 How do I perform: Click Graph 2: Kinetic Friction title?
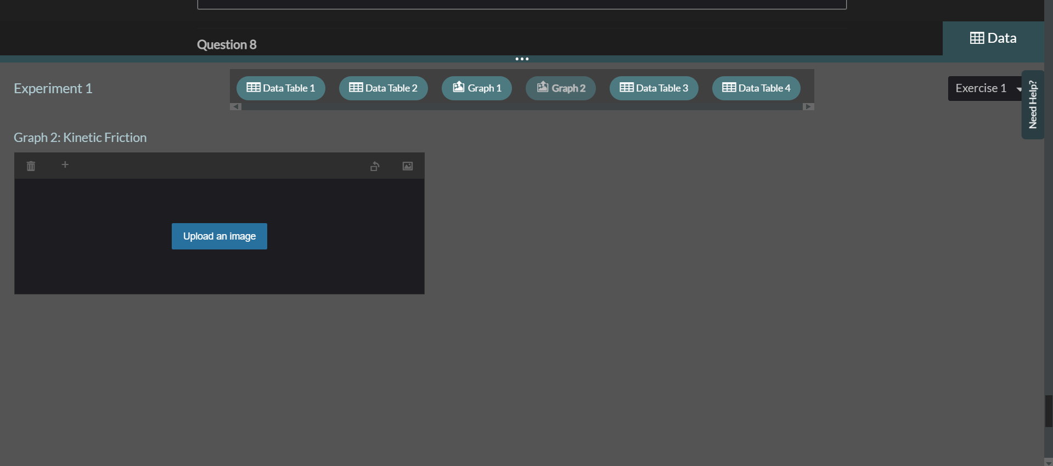tap(80, 138)
